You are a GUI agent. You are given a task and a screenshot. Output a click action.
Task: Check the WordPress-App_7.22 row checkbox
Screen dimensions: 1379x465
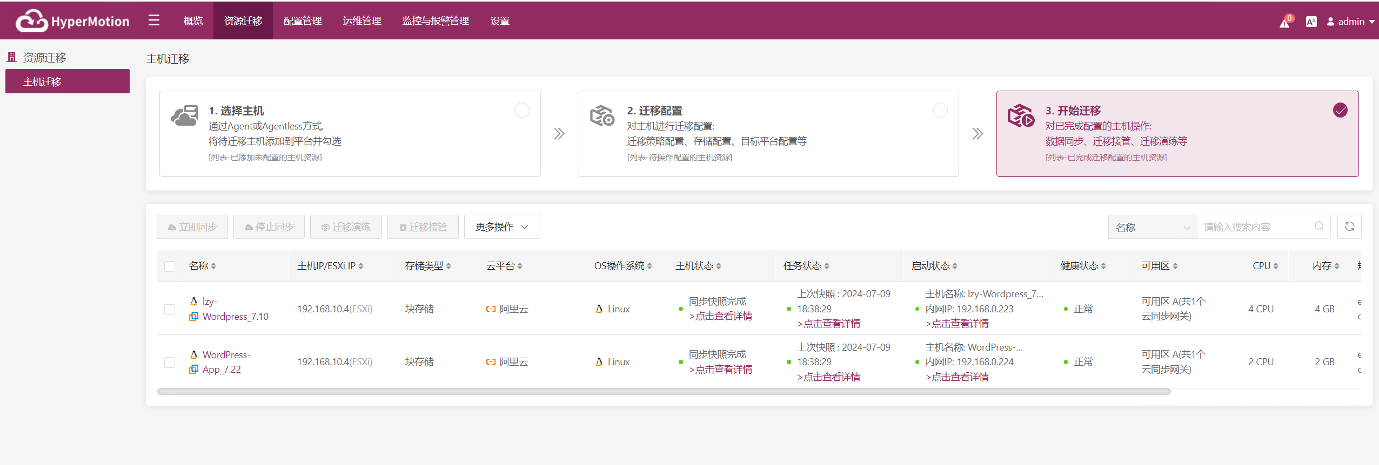point(170,362)
